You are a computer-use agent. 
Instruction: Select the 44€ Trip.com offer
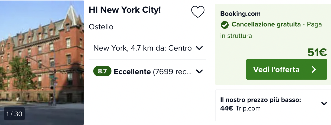click(240, 108)
